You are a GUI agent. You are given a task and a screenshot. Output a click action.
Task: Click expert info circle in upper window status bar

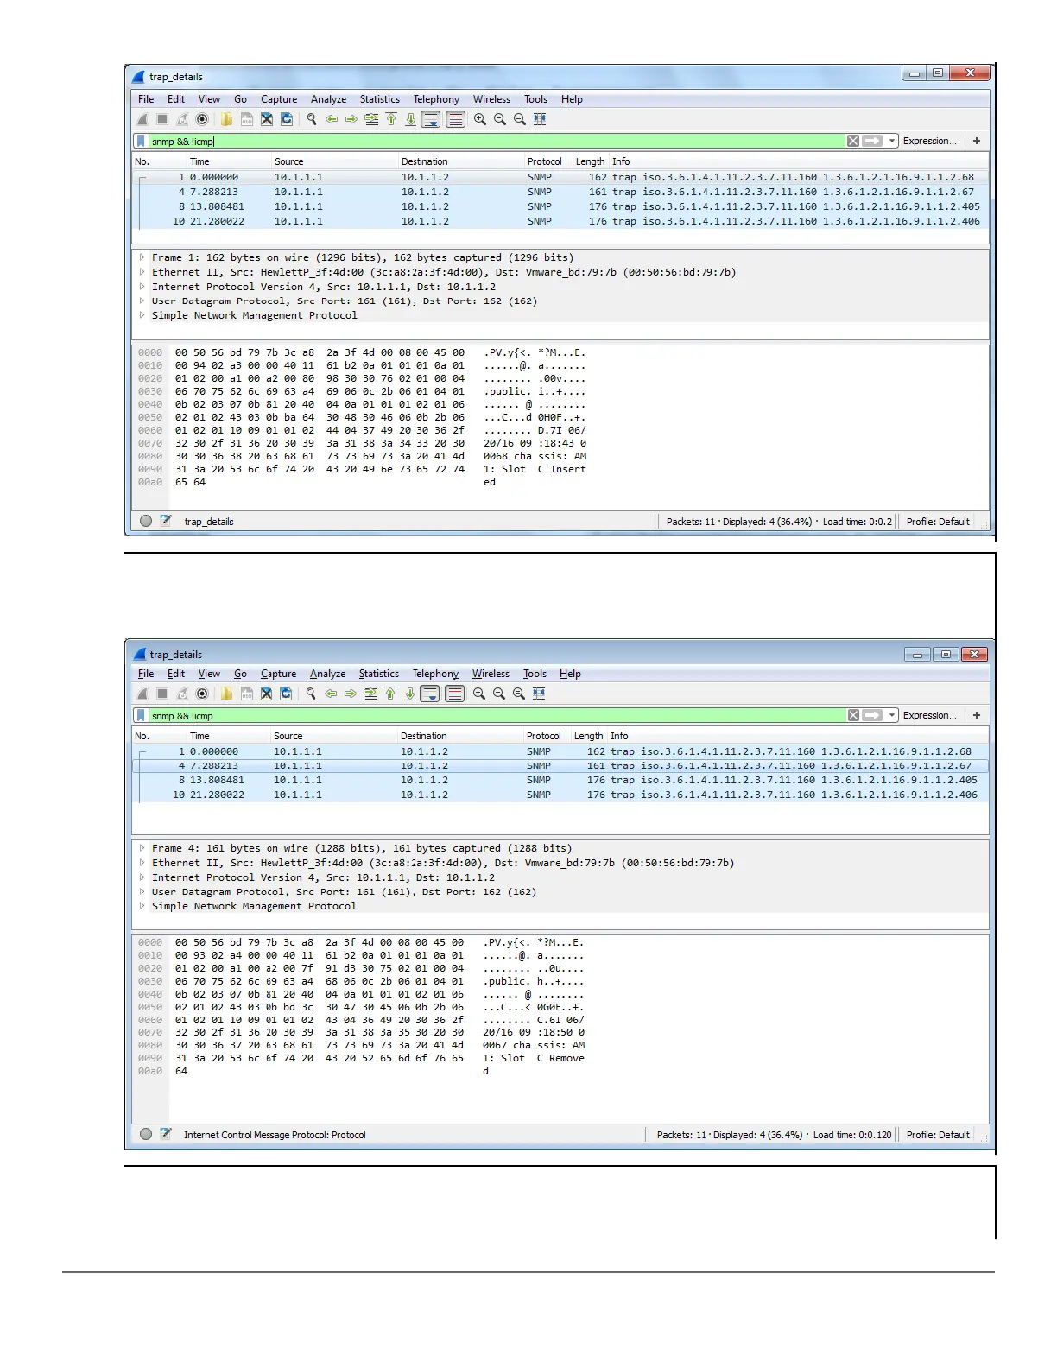146,521
